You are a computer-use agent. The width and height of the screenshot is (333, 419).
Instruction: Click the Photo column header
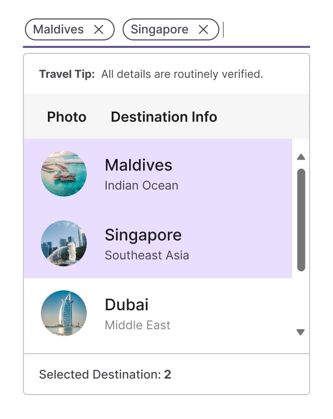pos(67,117)
